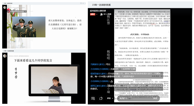Open 冯婉家长 user name in chat
The image size is (194, 106).
(97, 64)
